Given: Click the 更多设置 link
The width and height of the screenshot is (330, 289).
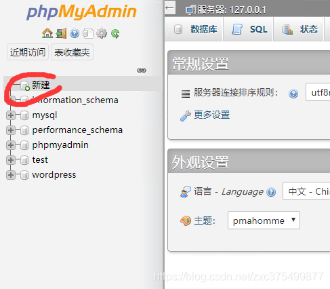Looking at the screenshot, I should point(212,115).
